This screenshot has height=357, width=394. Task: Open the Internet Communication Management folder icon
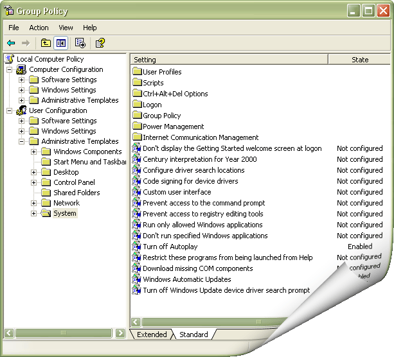pos(137,137)
